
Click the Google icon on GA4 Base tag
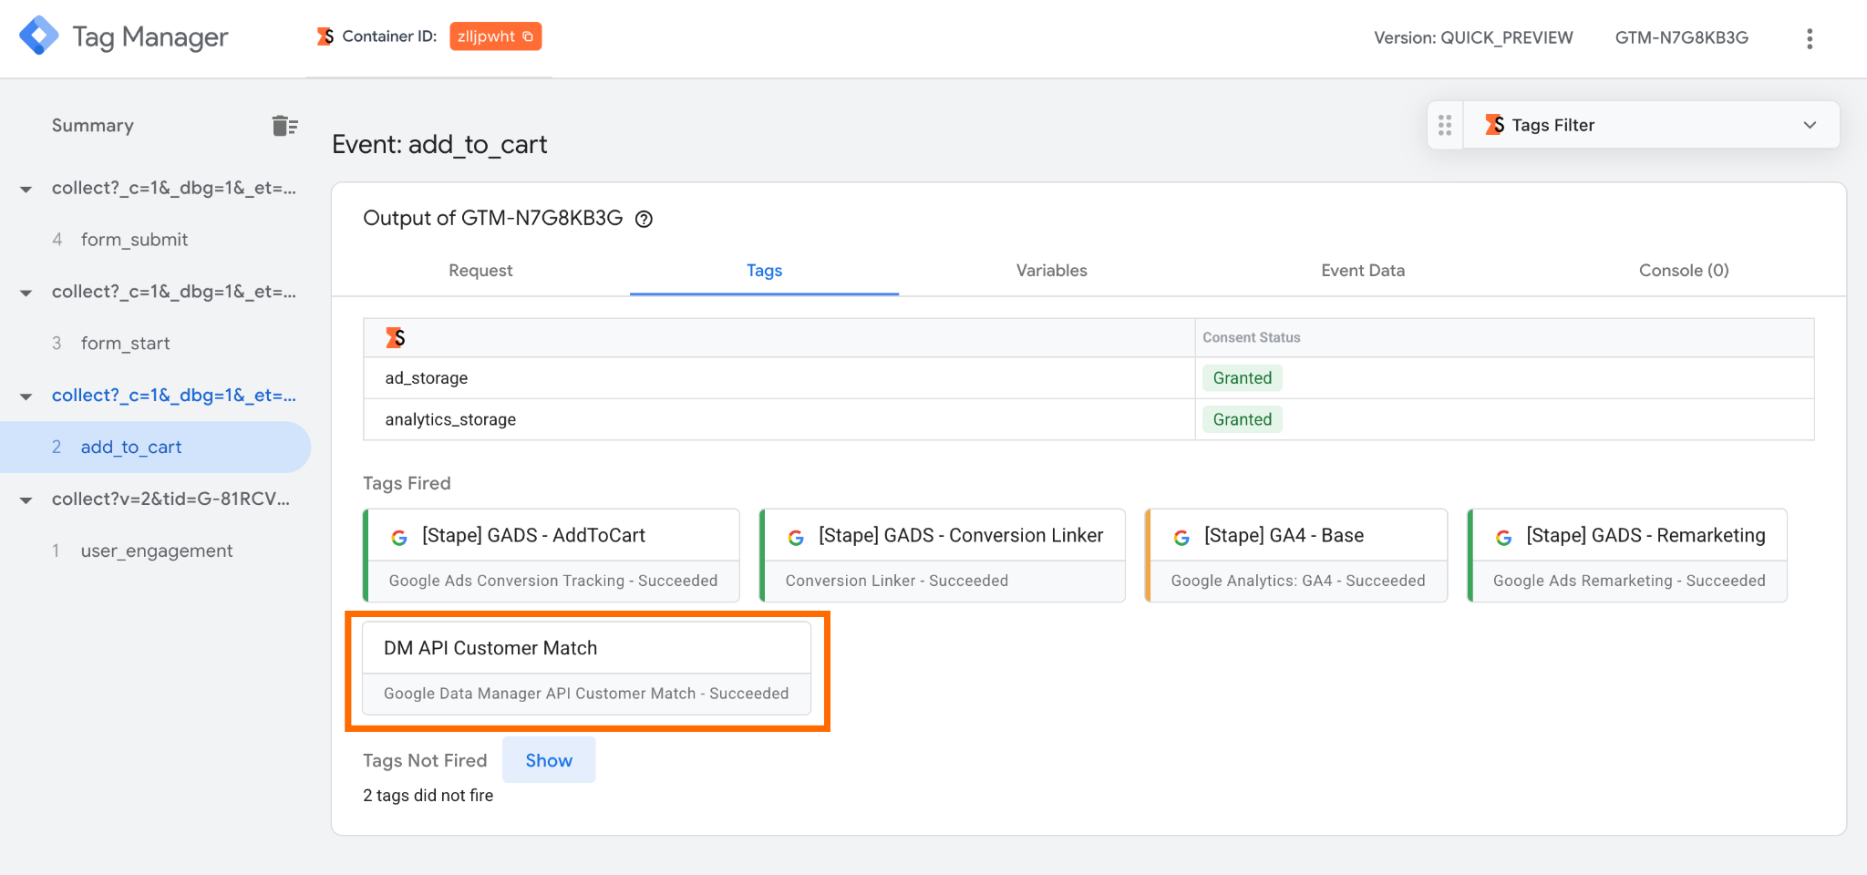coord(1181,538)
